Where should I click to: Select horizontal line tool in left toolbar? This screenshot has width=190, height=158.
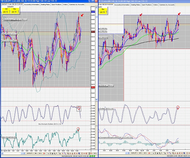click(72, 153)
